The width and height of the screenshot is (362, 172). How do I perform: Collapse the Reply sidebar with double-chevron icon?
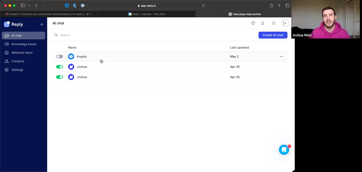point(42,24)
